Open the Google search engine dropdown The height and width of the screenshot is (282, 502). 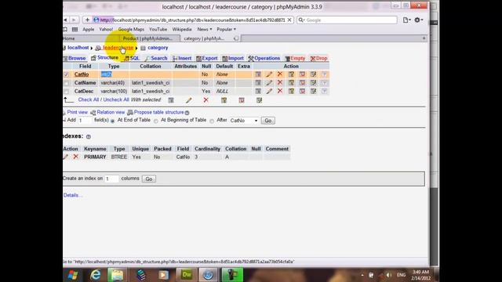pyautogui.click(x=301, y=20)
